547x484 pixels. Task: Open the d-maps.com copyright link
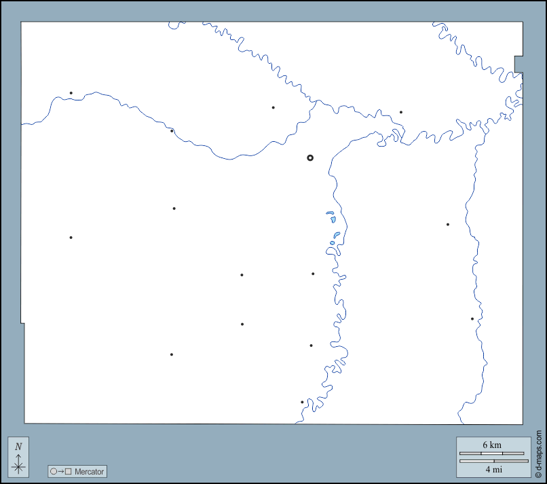coord(539,453)
